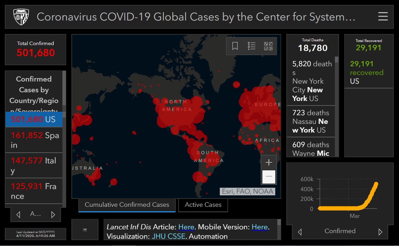Go to previous country list page

click(18, 214)
